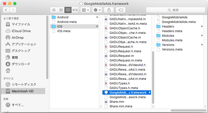This screenshot has width=208, height=113.
Task: Click the GoogleMob...s.framework disclosure arrow
Action: 150,93
